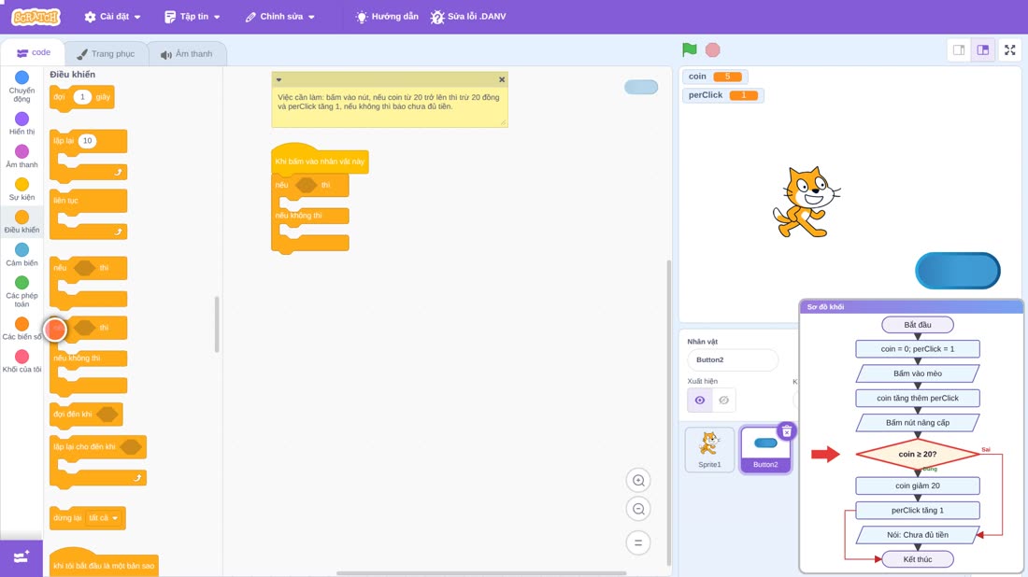This screenshot has width=1028, height=577.
Task: Hide the sprite with crossed-eye icon
Action: pos(723,401)
